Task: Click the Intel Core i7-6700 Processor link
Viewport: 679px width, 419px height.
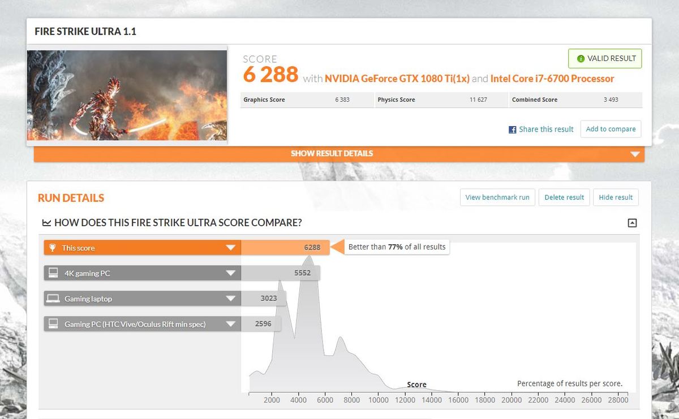Action: click(x=552, y=79)
